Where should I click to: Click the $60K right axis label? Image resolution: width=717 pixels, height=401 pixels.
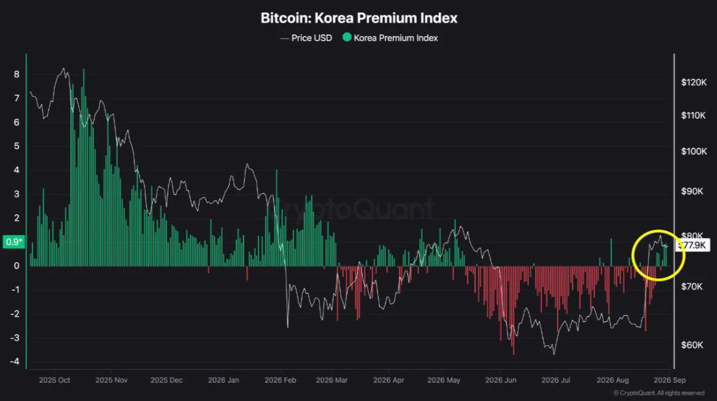tap(692, 345)
